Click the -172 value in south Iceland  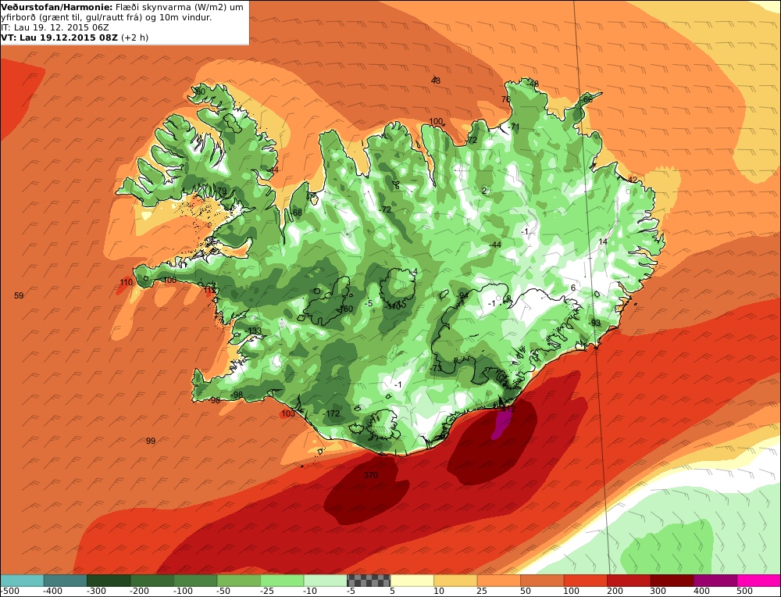(x=331, y=413)
